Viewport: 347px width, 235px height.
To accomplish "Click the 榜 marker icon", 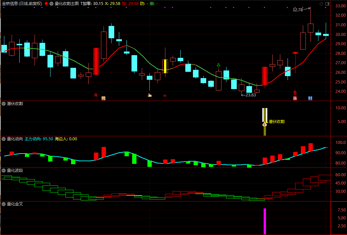I will point(103,98).
